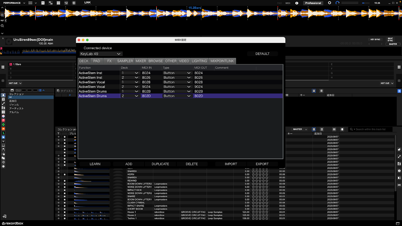Open the SAMPLER tab in MIDI settings

(125, 61)
